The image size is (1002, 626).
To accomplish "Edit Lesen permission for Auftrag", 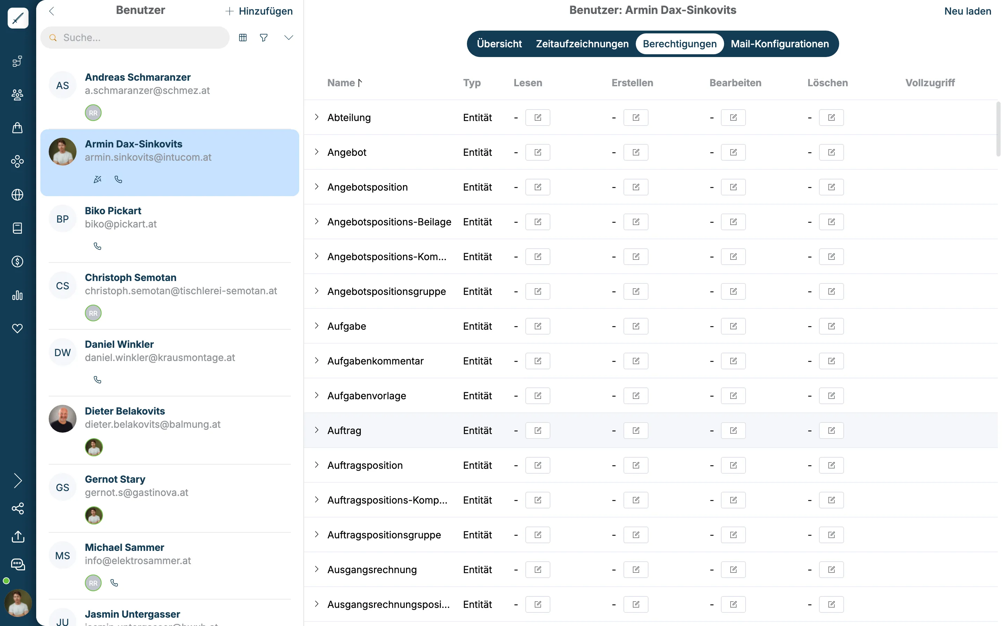I will (538, 431).
